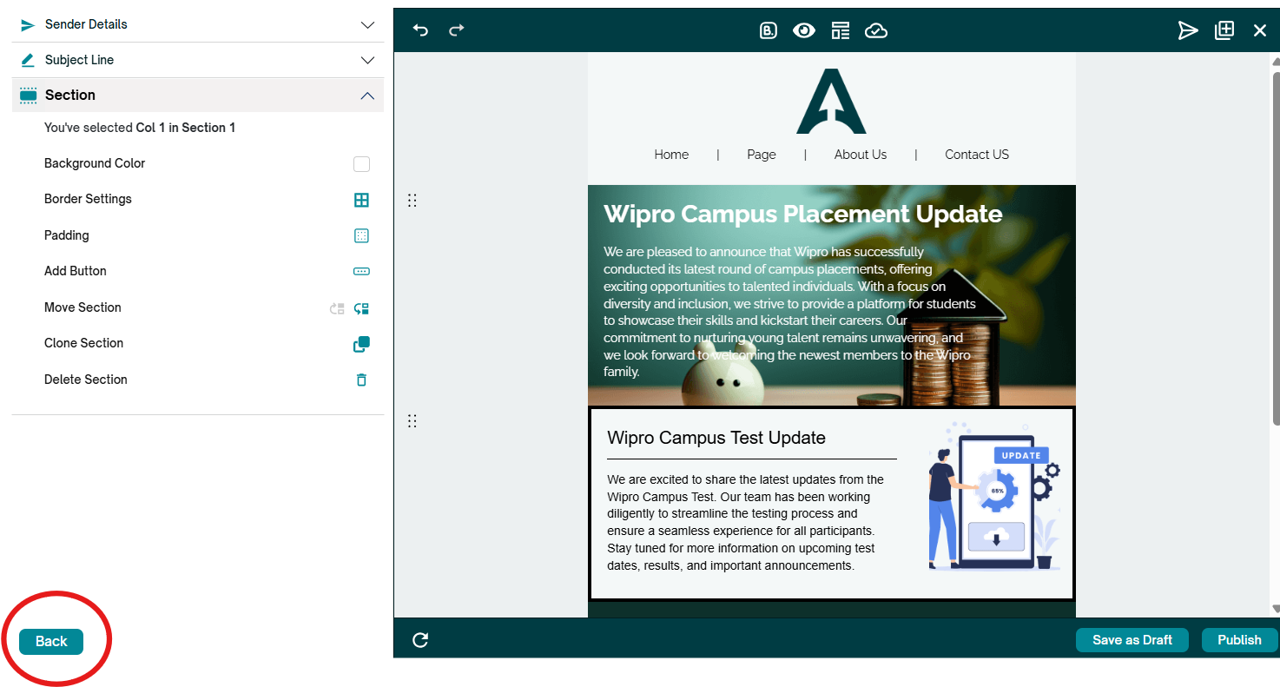Click the Clone Section icon

361,344
